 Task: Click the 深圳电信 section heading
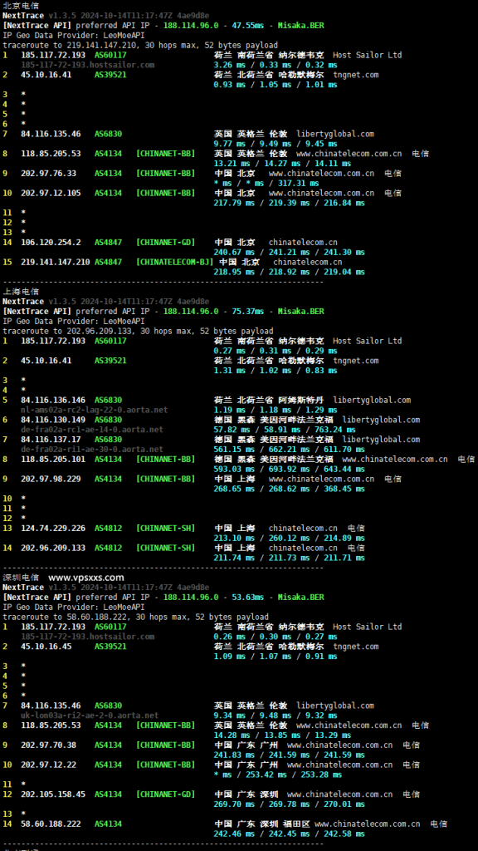pos(21,578)
